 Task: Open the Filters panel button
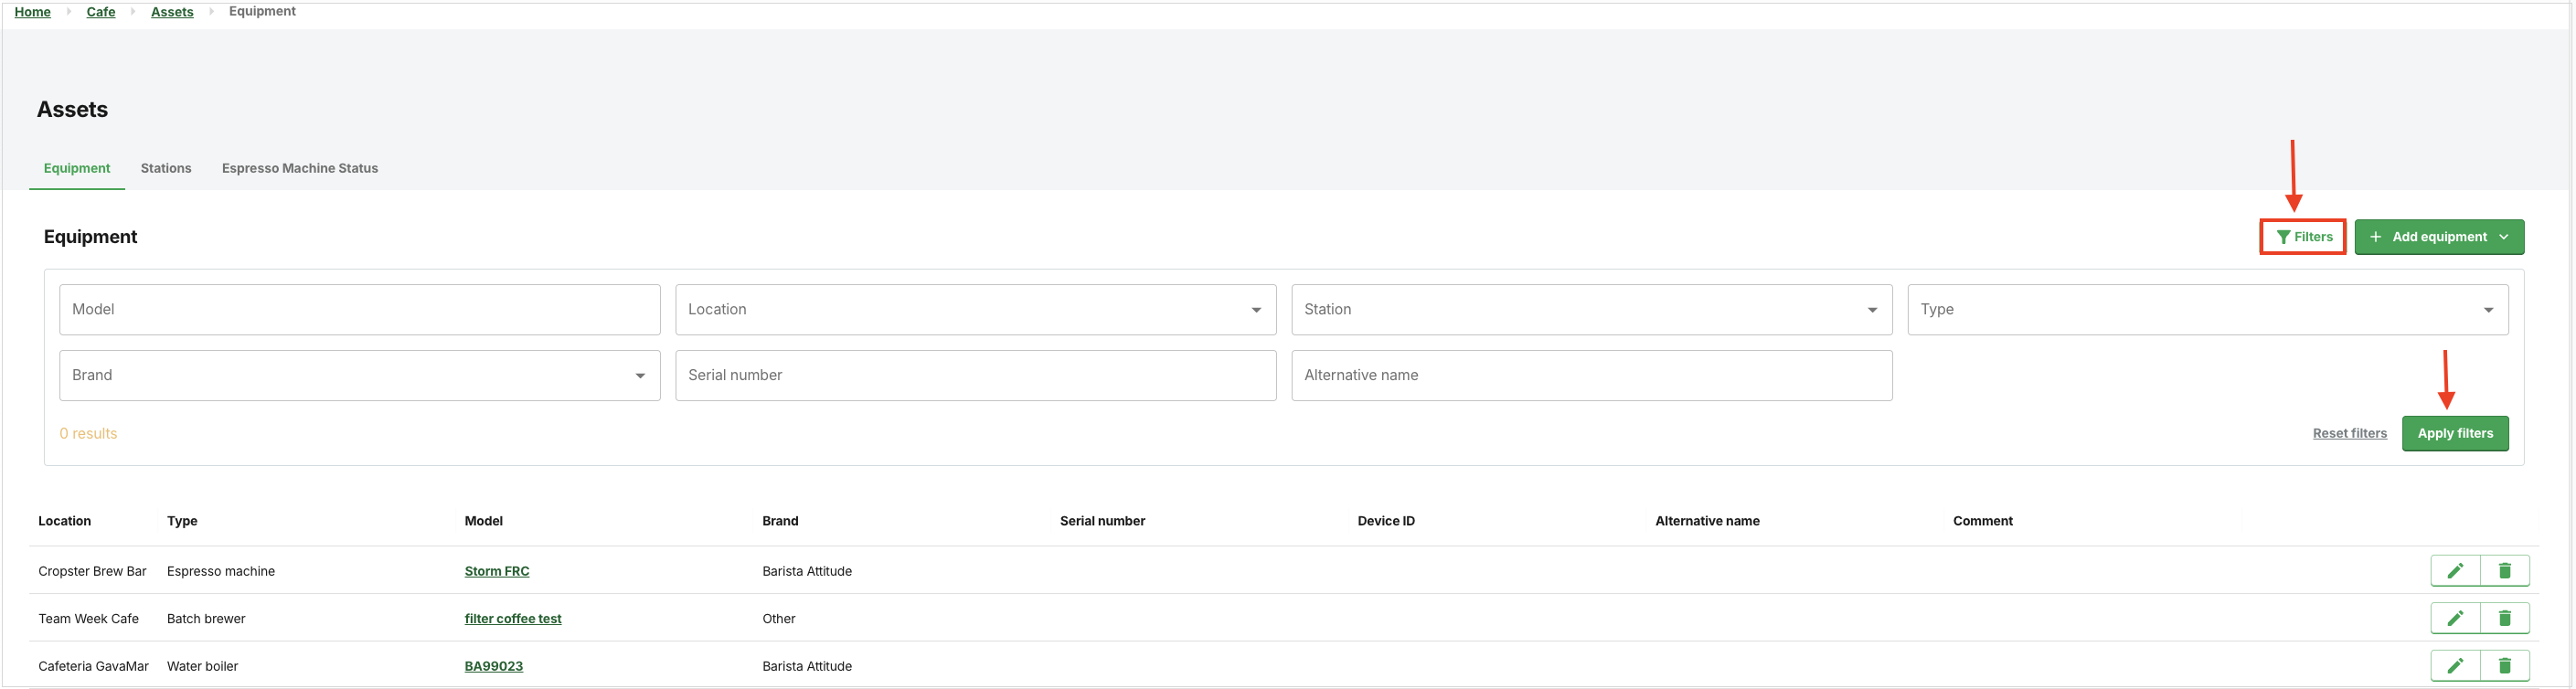pyautogui.click(x=2303, y=237)
